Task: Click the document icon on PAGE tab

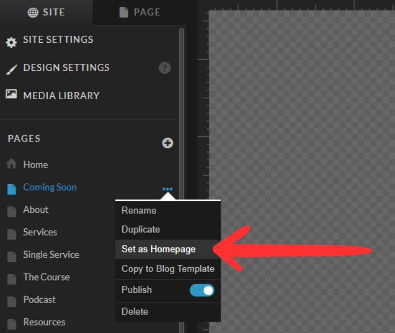Action: click(x=124, y=12)
